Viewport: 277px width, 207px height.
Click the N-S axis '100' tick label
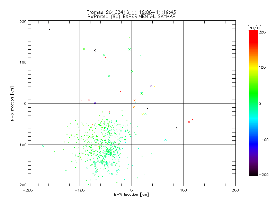23,62
